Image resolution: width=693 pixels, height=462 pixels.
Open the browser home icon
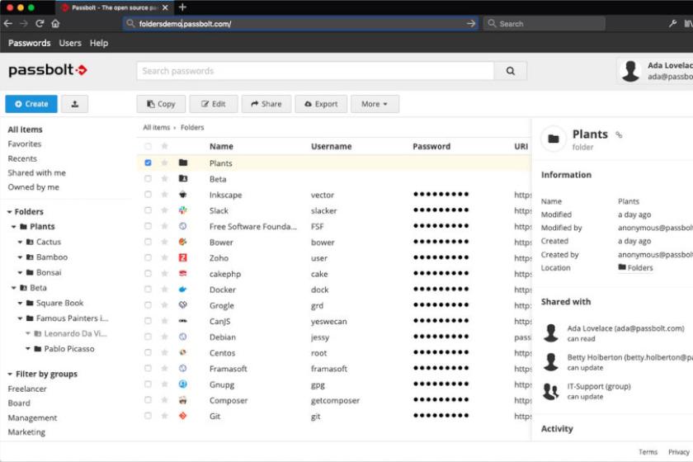pyautogui.click(x=55, y=23)
